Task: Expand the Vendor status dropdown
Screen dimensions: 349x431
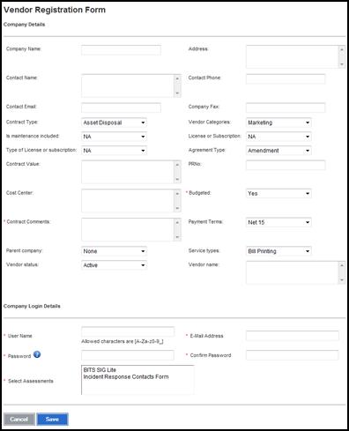Action: pos(114,265)
